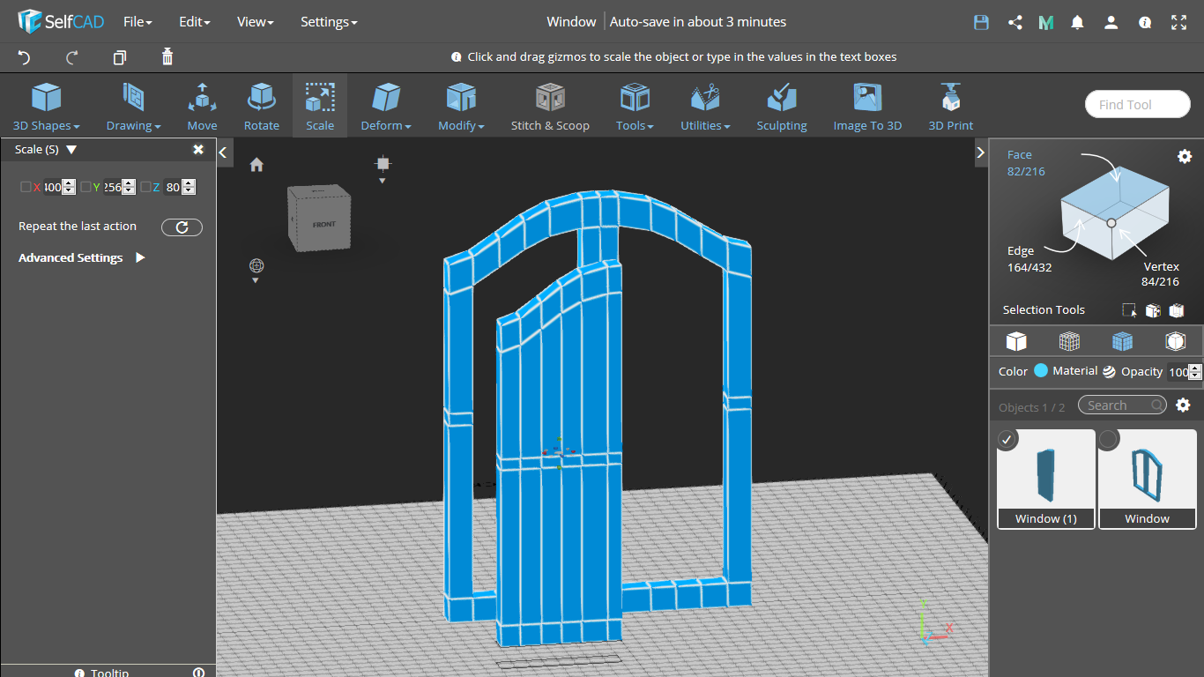
Task: Open MyMiniFactory M icon
Action: (x=1046, y=23)
